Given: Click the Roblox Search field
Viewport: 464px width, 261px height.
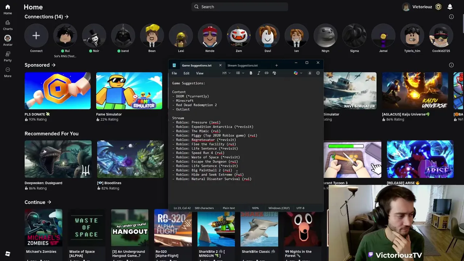Looking at the screenshot, I should (x=240, y=7).
